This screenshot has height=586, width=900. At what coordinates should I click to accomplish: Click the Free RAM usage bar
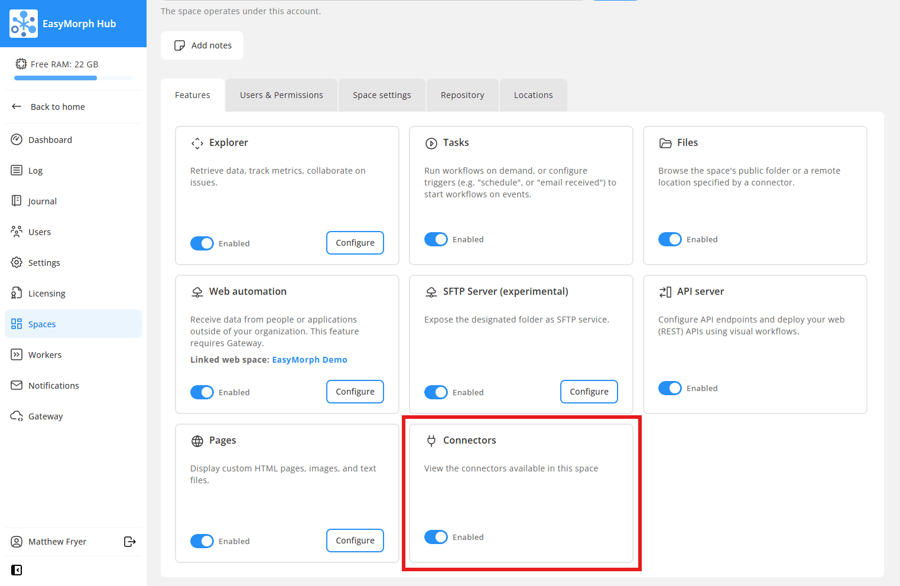[73, 78]
